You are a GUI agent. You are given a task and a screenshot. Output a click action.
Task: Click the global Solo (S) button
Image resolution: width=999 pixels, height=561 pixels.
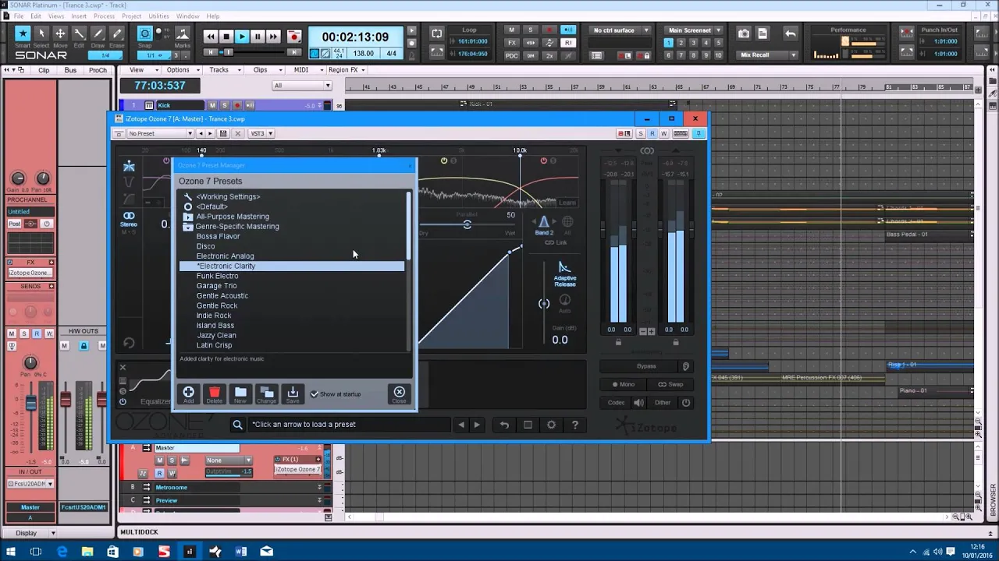point(531,30)
